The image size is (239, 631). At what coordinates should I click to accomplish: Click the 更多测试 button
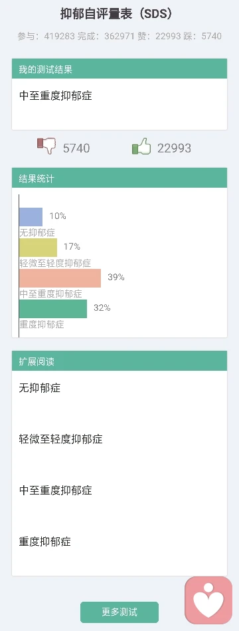click(x=119, y=612)
